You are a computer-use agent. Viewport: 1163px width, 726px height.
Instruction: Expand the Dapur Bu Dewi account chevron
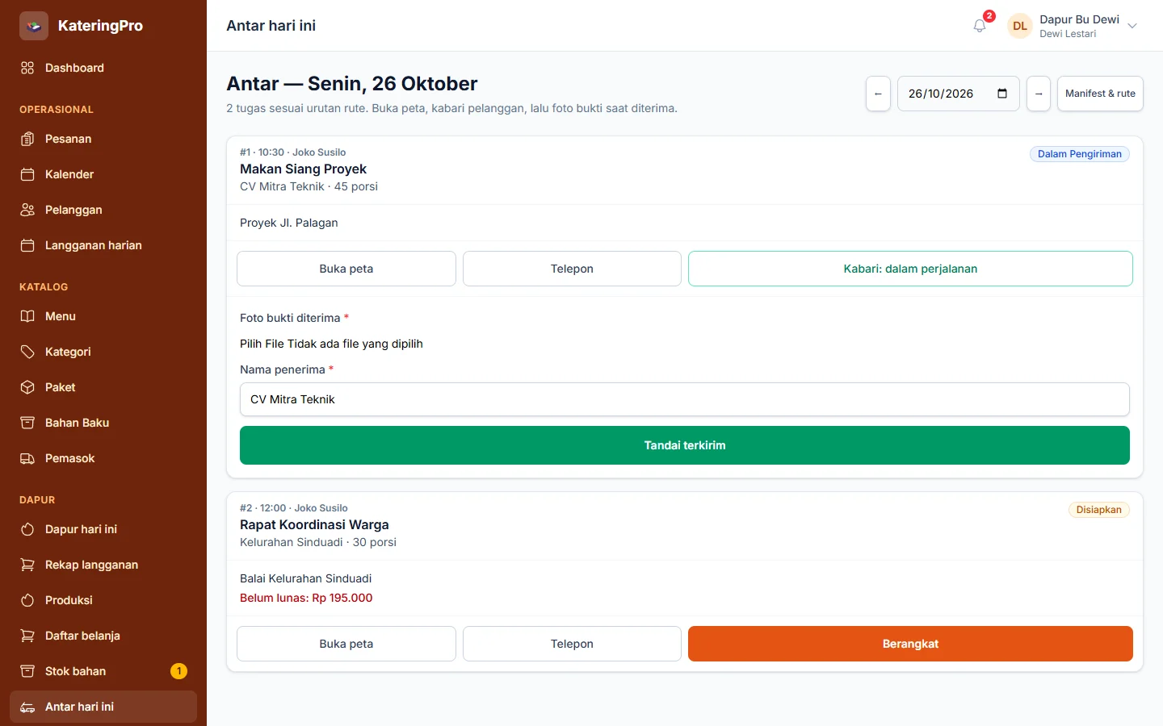[x=1132, y=26]
